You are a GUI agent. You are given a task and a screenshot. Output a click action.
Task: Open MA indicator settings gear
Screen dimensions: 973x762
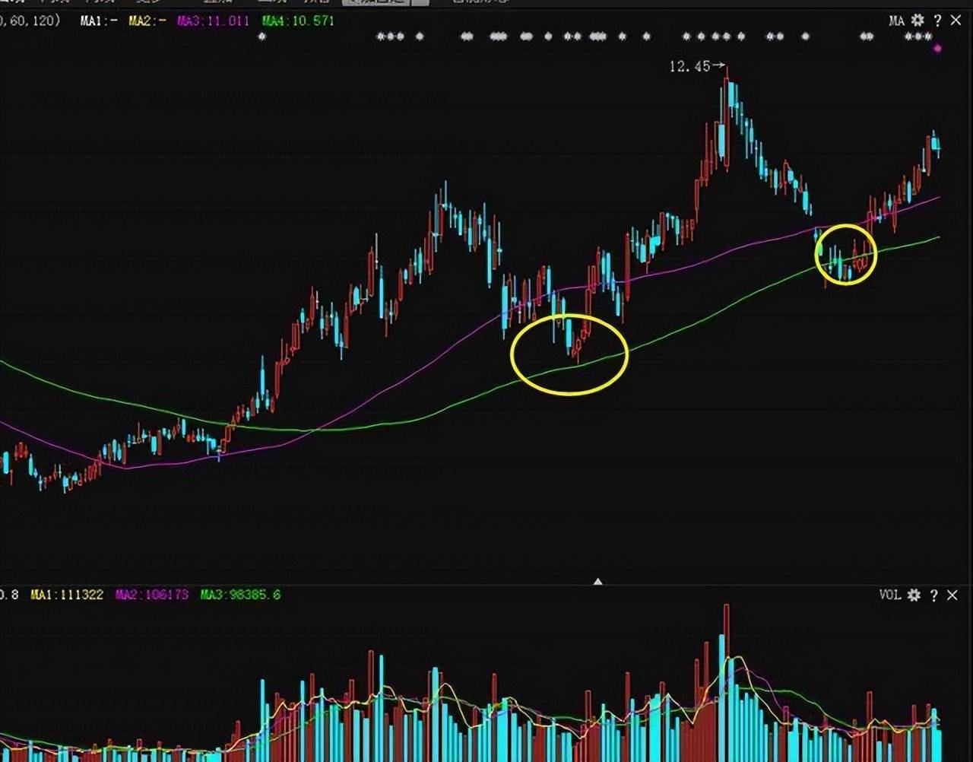pos(918,21)
